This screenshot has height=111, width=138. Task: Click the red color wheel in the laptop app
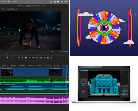click(84, 92)
